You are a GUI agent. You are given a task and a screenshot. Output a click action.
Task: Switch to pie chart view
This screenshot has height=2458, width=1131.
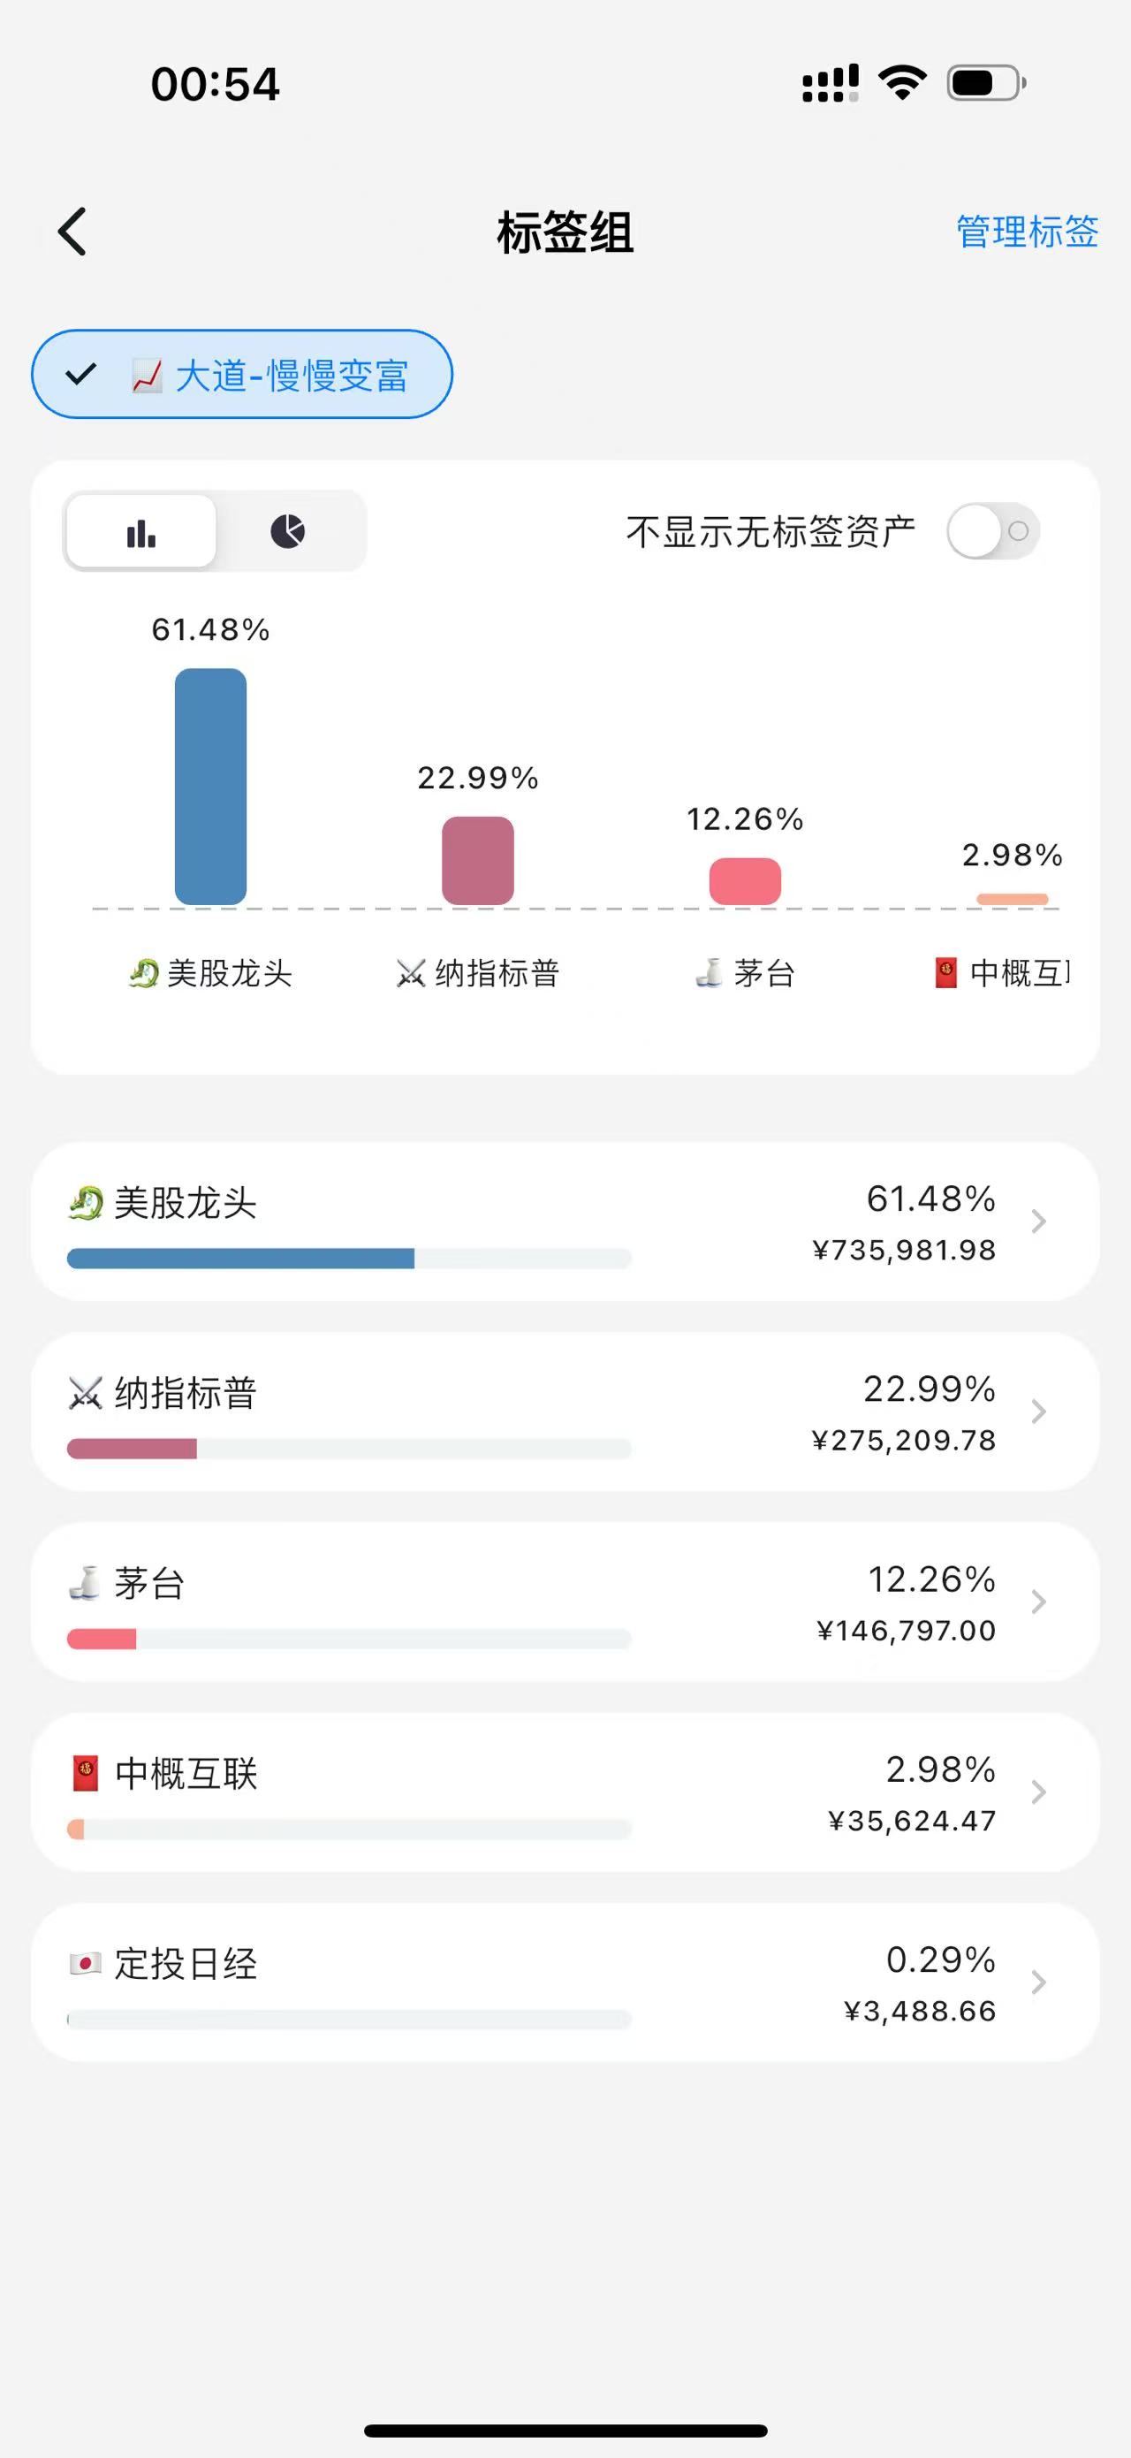tap(287, 532)
